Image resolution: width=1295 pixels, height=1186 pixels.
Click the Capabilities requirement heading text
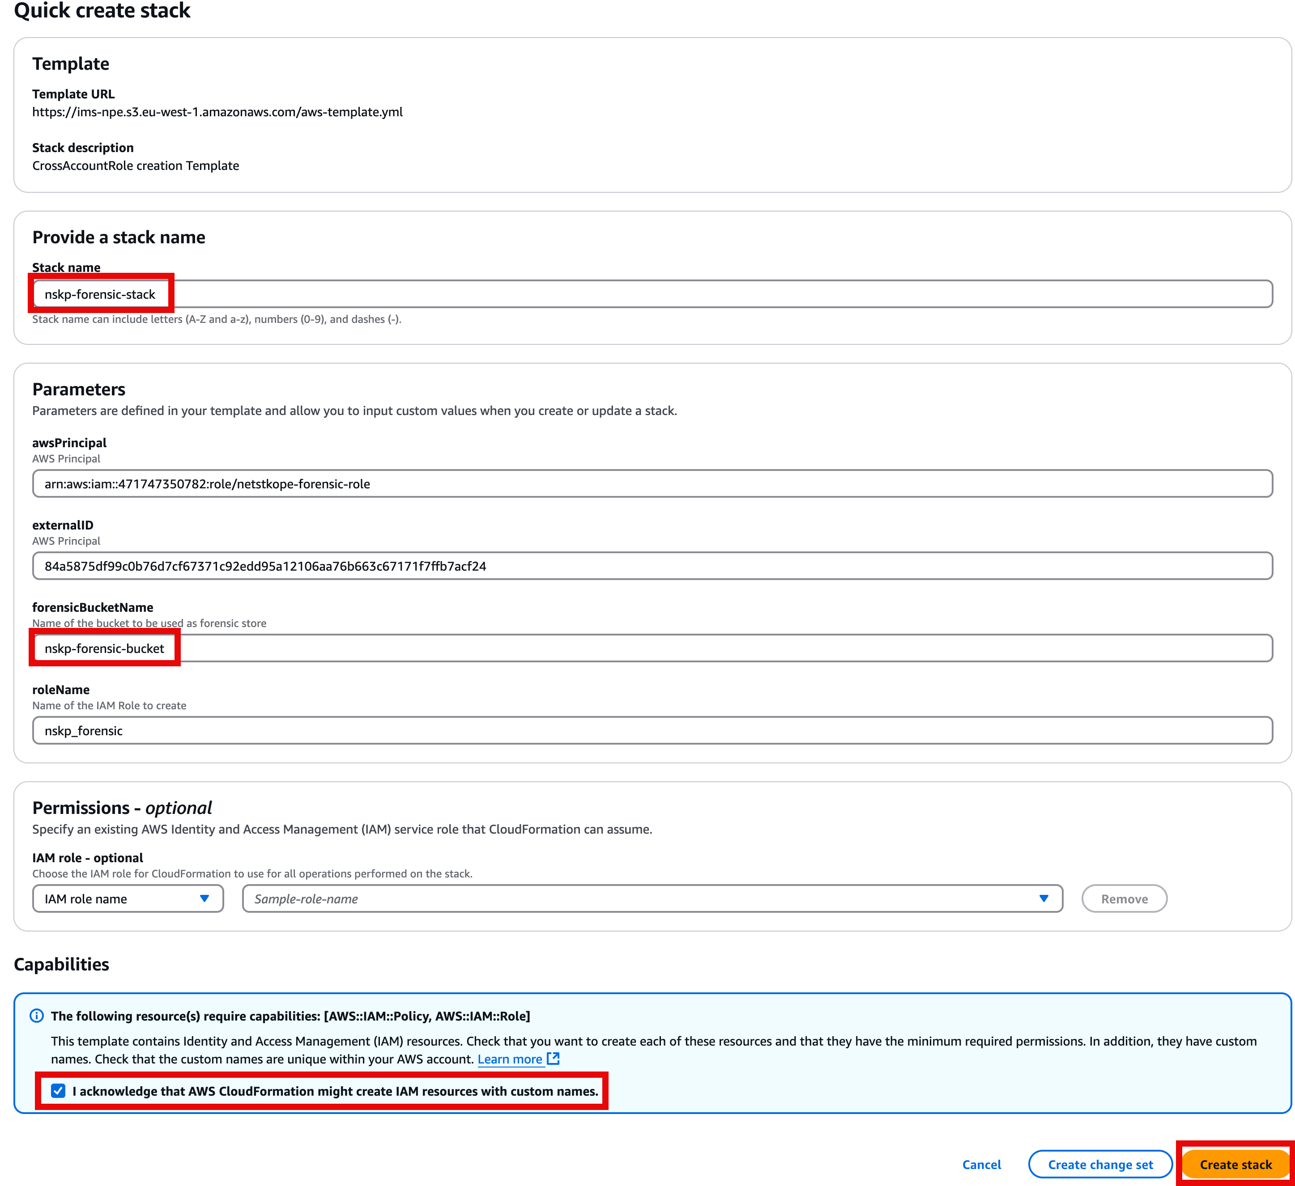[290, 1016]
